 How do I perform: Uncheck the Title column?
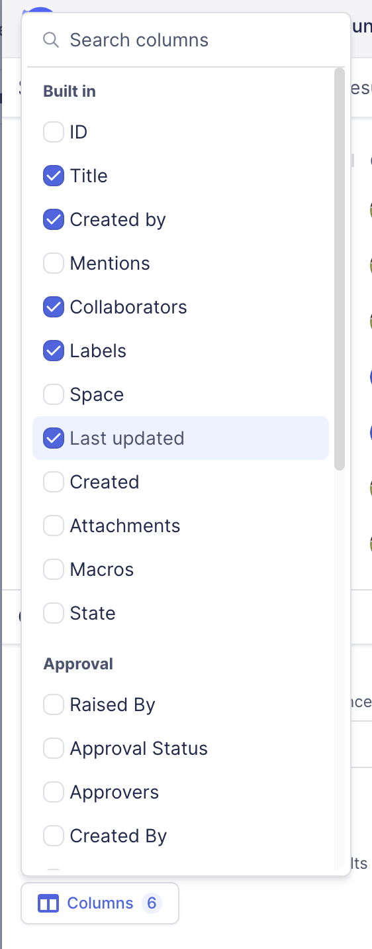click(x=54, y=176)
